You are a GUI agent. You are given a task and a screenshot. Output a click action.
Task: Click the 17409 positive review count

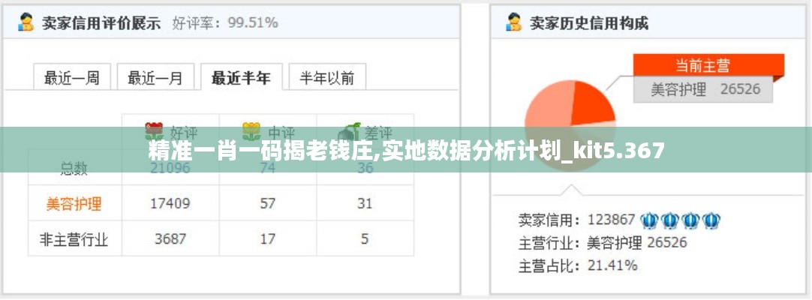[171, 203]
